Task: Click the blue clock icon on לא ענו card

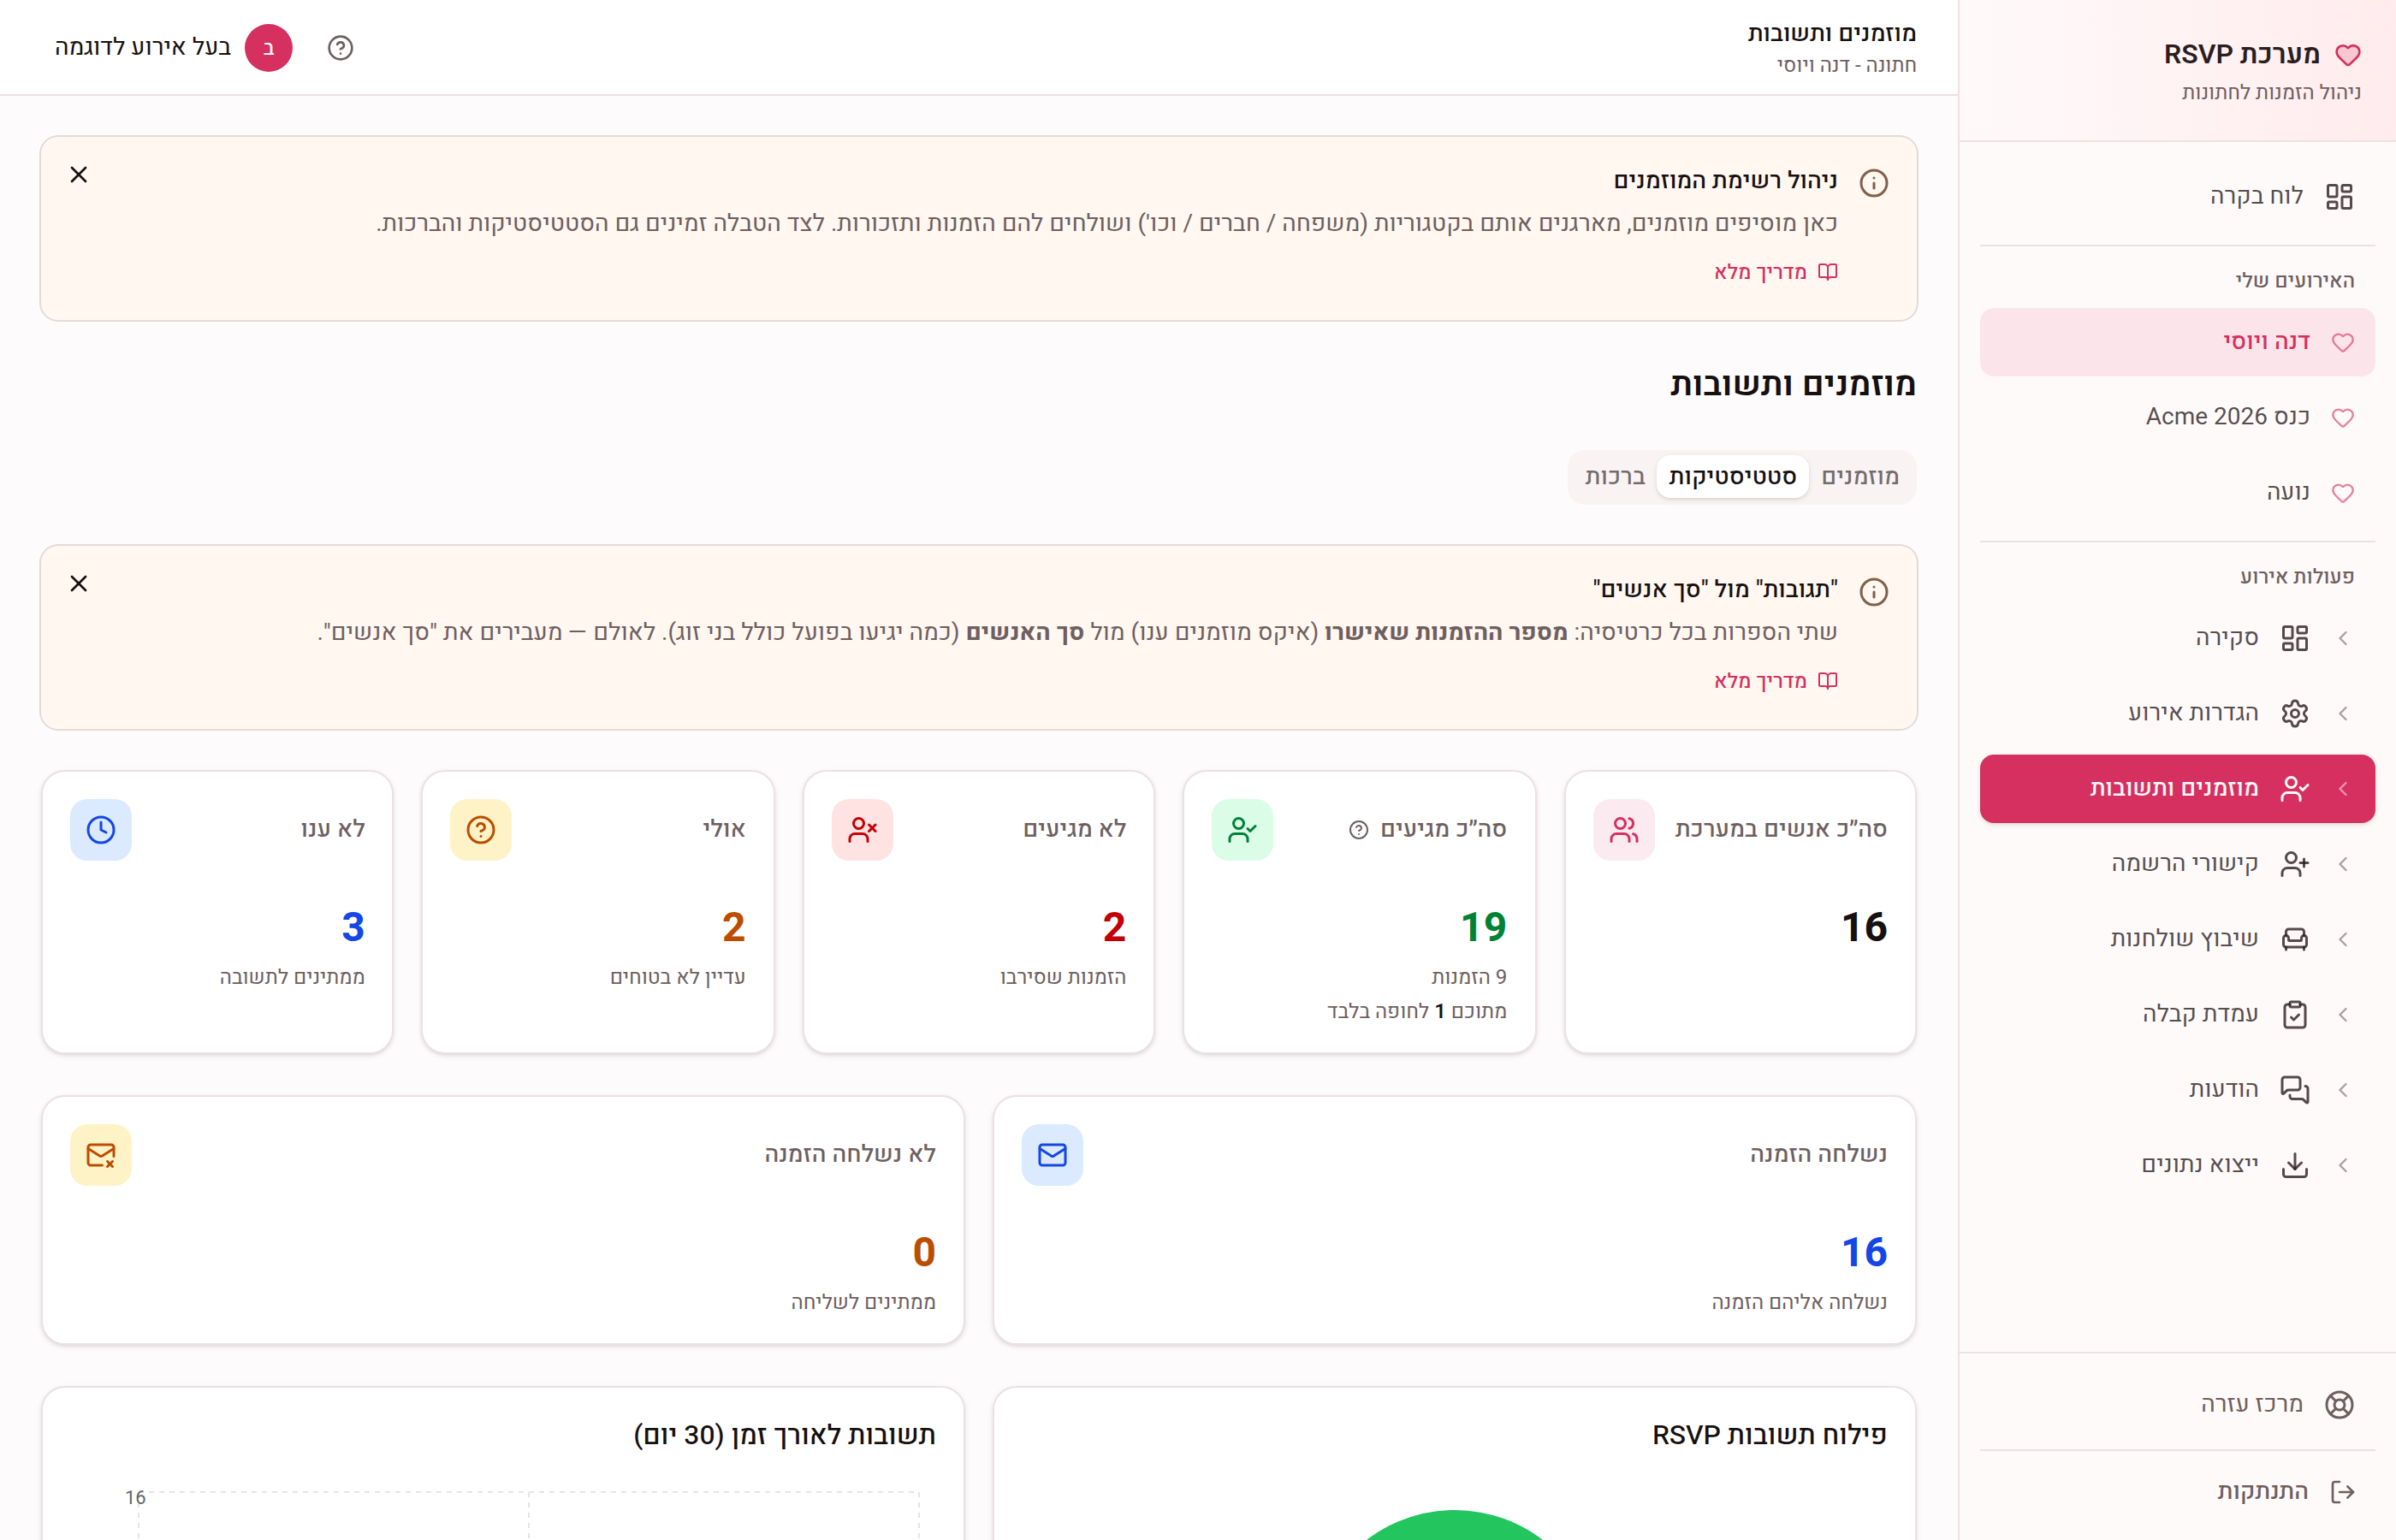Action: point(100,829)
